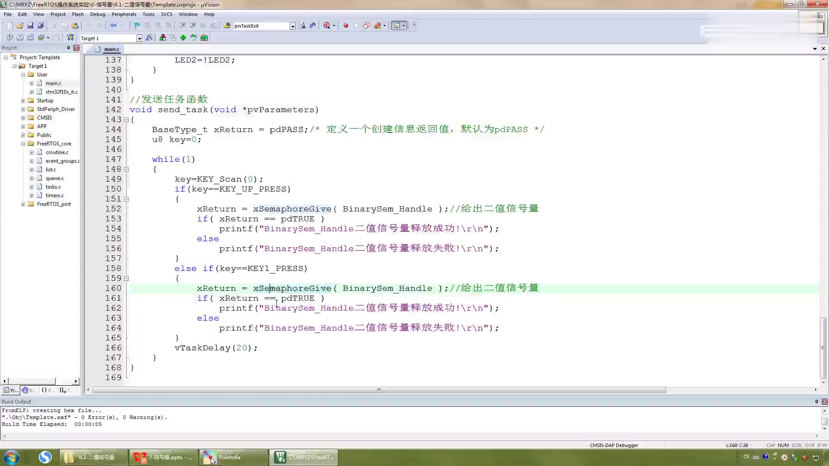
Task: Indent selected lines using toolbar icon
Action: pyautogui.click(x=183, y=25)
